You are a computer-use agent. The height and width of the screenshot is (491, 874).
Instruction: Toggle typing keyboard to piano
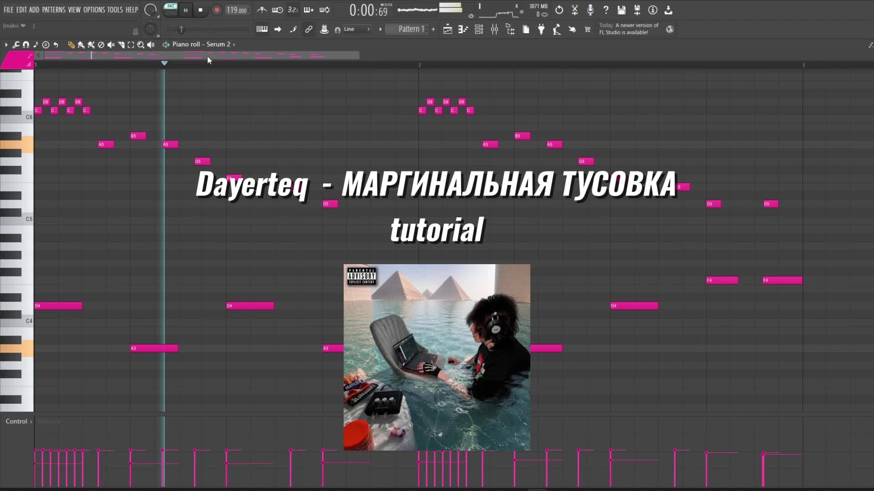point(262,30)
